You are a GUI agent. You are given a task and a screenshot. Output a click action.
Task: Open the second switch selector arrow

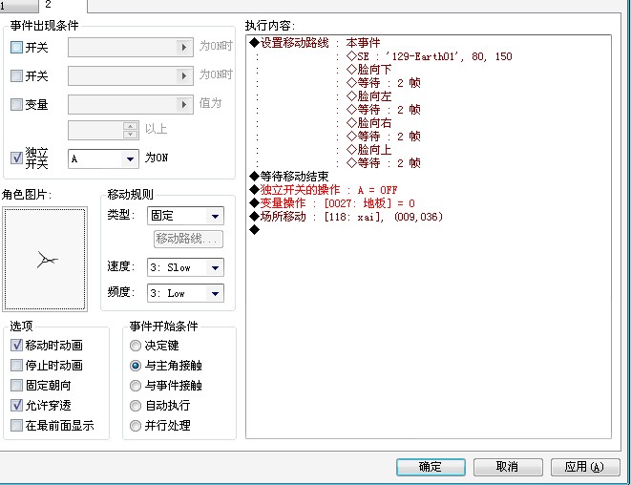click(x=184, y=76)
